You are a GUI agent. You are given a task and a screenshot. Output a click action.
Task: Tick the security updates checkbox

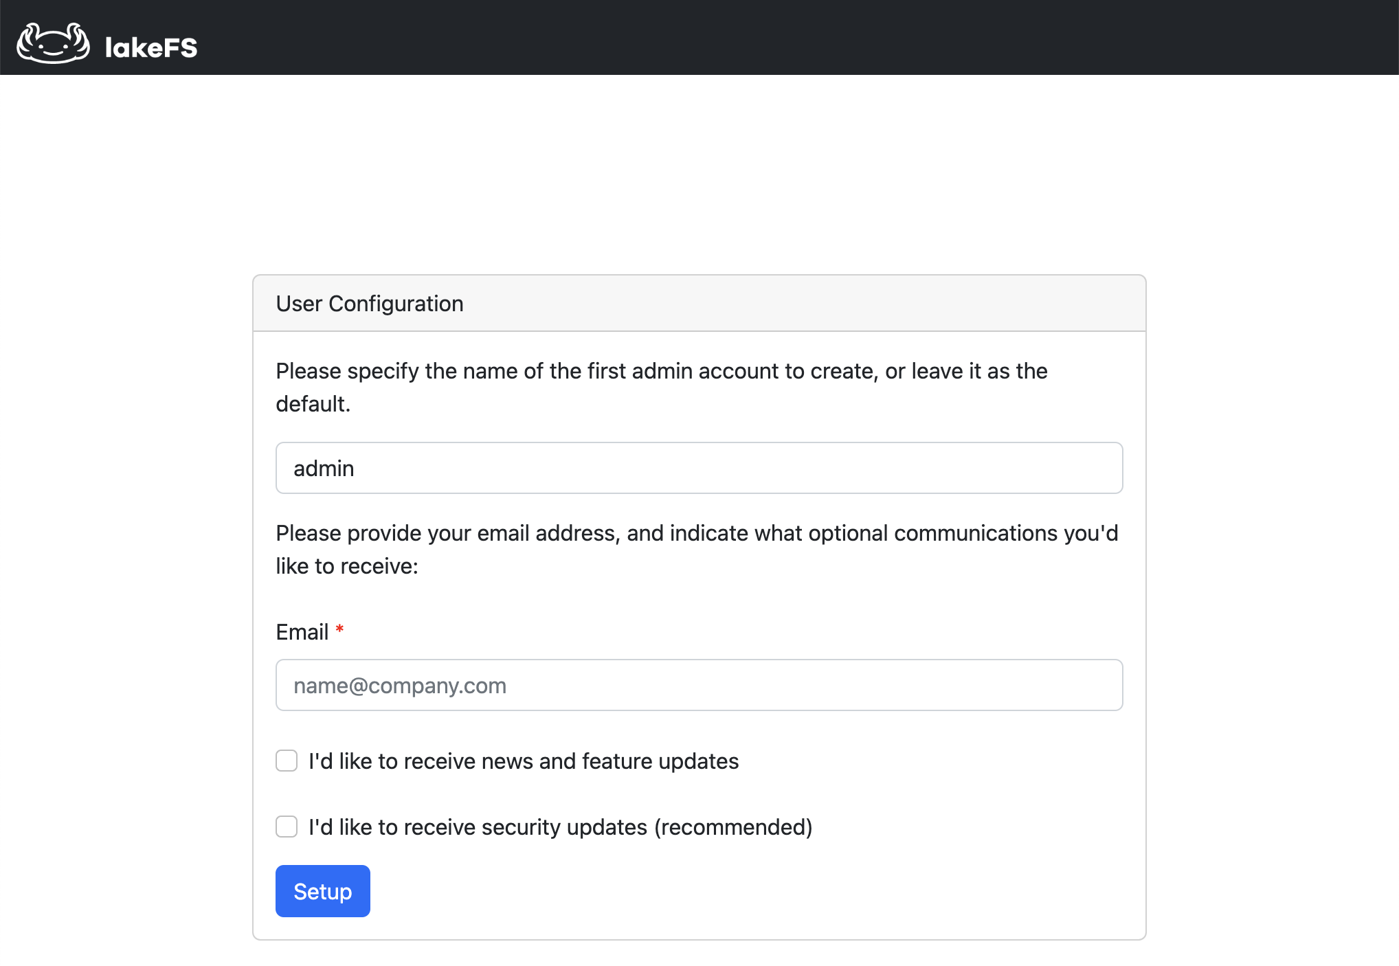[x=287, y=827]
